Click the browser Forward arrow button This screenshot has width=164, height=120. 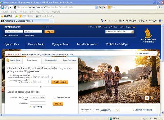tap(7, 7)
